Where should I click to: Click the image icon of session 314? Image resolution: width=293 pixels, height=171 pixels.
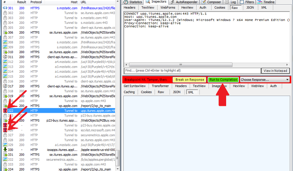tap(5, 72)
